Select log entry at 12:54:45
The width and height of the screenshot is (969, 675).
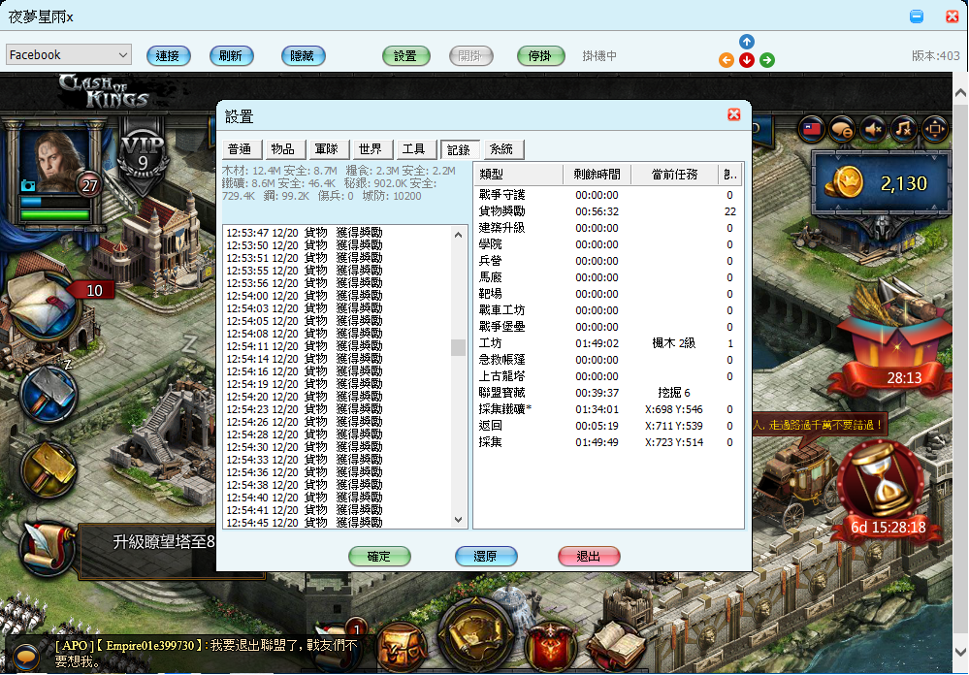click(304, 523)
